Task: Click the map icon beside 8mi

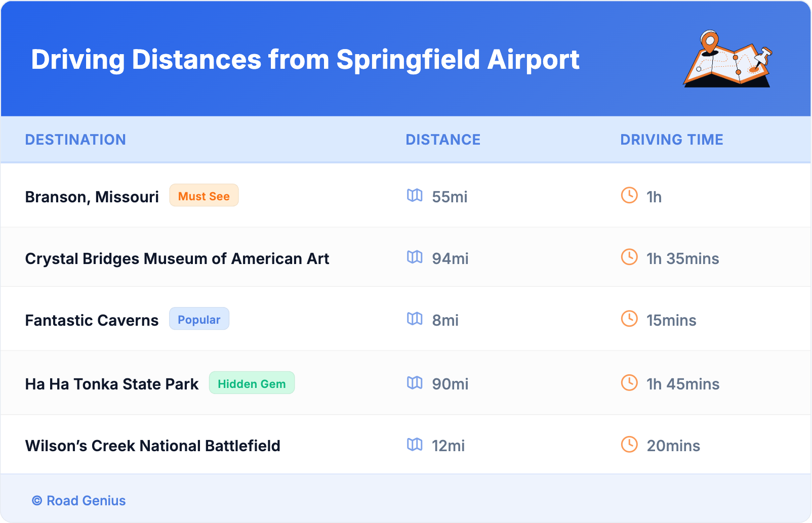Action: pyautogui.click(x=415, y=319)
